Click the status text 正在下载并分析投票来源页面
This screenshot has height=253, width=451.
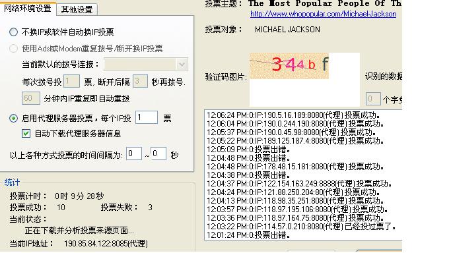[x=79, y=231]
